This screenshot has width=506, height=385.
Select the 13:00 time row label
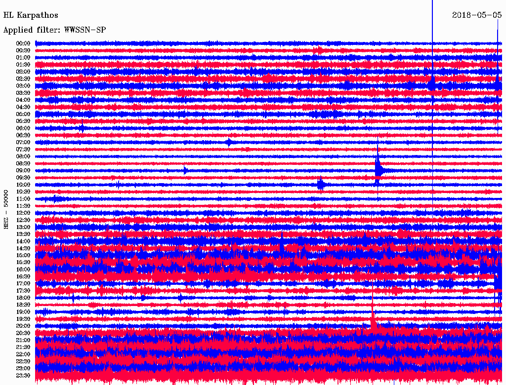23,227
